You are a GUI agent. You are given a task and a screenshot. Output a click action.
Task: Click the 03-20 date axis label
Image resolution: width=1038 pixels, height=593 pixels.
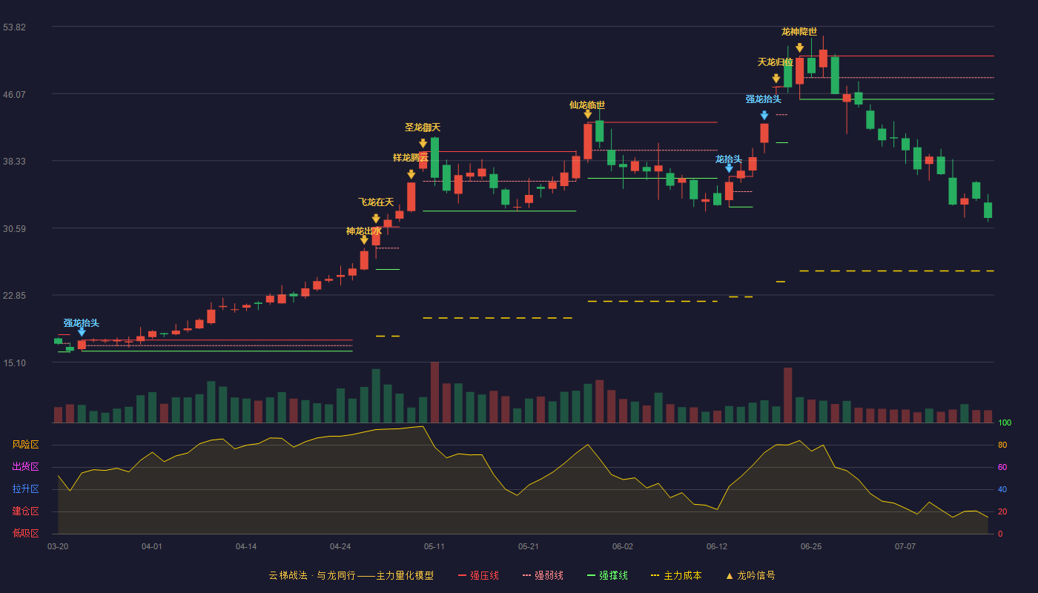pos(58,546)
